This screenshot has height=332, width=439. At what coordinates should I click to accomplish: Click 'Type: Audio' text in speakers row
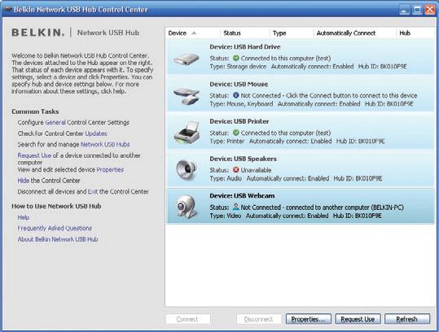(226, 178)
